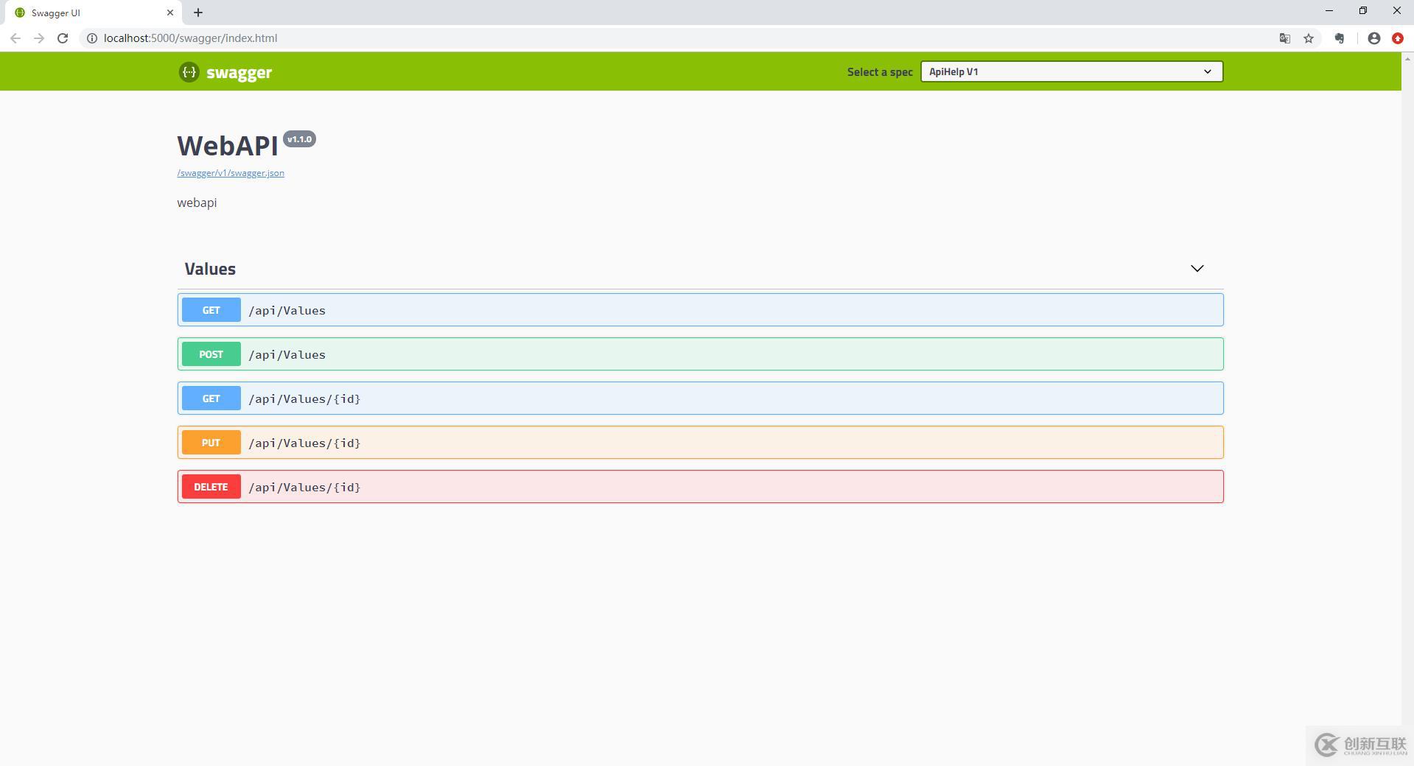
Task: Click the v1.1.0 version badge
Action: click(299, 139)
